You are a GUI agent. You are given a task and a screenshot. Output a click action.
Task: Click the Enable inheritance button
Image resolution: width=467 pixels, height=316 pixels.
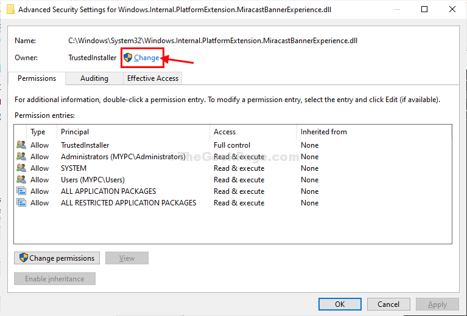[55, 279]
